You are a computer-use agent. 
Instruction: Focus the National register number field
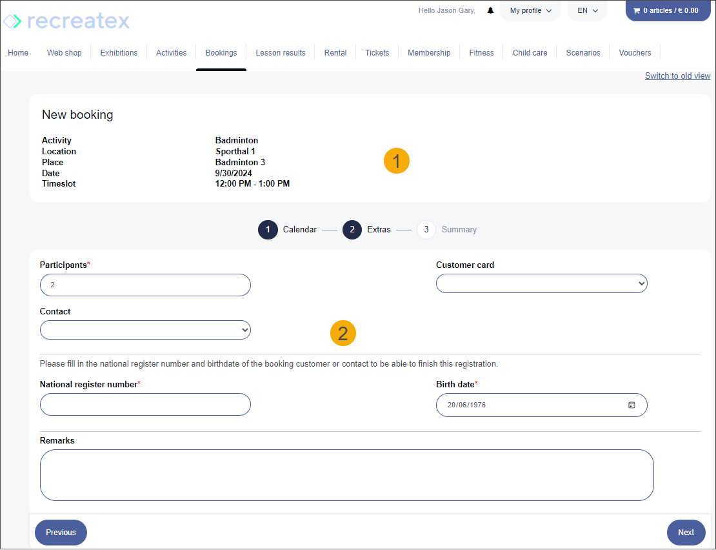(145, 405)
